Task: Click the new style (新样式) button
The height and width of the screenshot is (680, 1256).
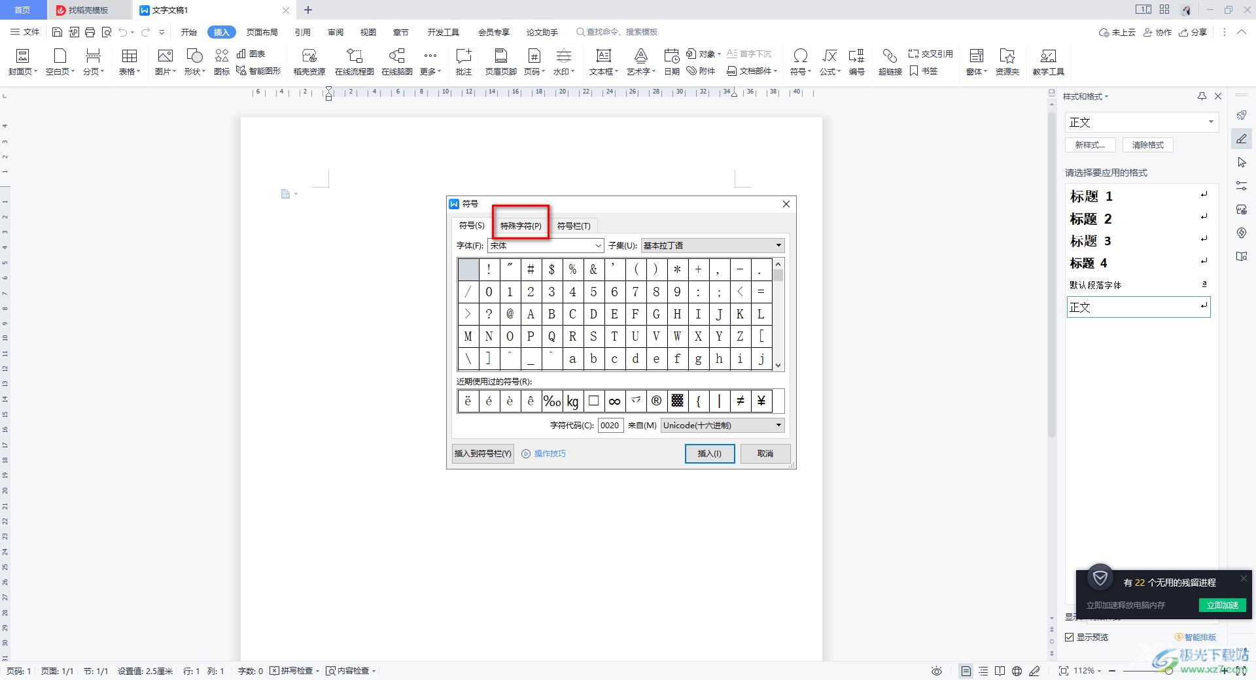Action: pyautogui.click(x=1090, y=145)
